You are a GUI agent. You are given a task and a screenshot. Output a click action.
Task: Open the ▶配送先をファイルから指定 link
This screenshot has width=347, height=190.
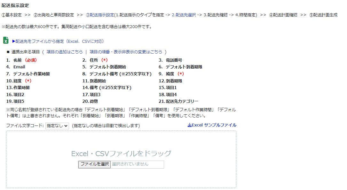(x=58, y=41)
